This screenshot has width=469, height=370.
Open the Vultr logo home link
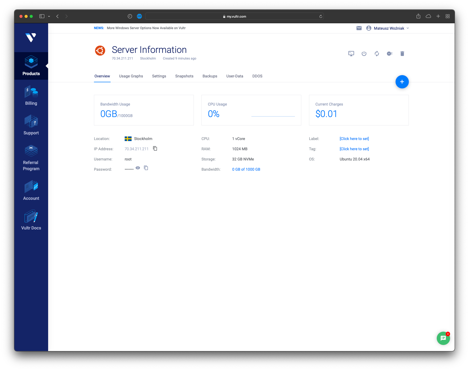click(31, 38)
